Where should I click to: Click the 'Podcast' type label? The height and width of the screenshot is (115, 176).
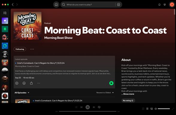tap(48, 23)
